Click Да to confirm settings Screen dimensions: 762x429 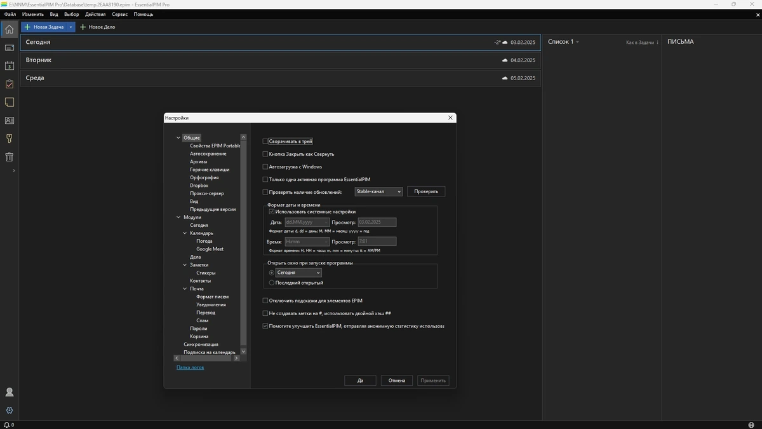(x=360, y=381)
